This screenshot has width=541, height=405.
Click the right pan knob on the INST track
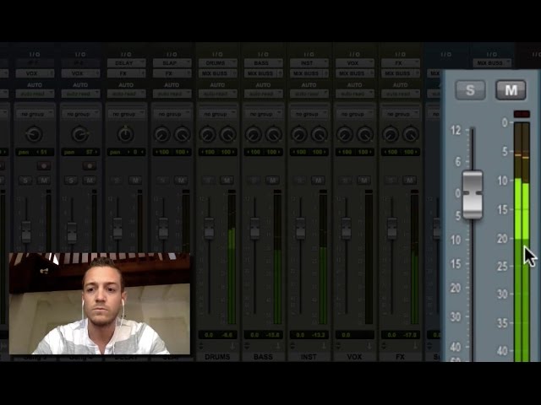[320, 134]
